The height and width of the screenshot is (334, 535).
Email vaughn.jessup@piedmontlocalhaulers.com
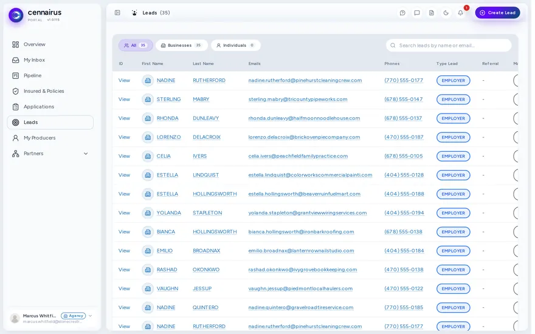(300, 288)
